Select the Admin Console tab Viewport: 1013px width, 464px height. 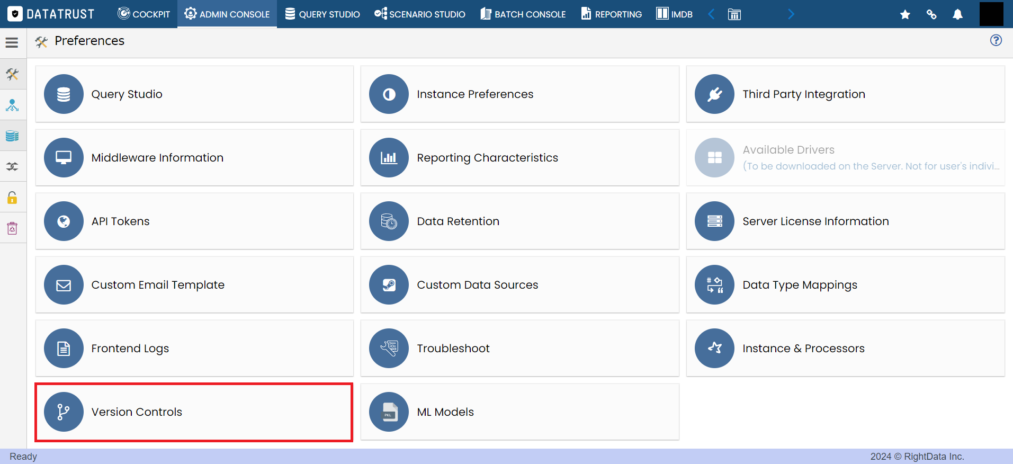(227, 14)
